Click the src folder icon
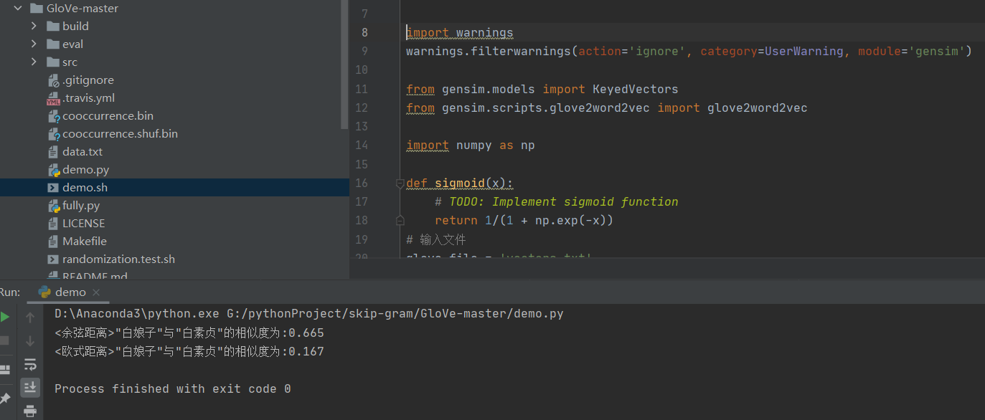 point(52,62)
